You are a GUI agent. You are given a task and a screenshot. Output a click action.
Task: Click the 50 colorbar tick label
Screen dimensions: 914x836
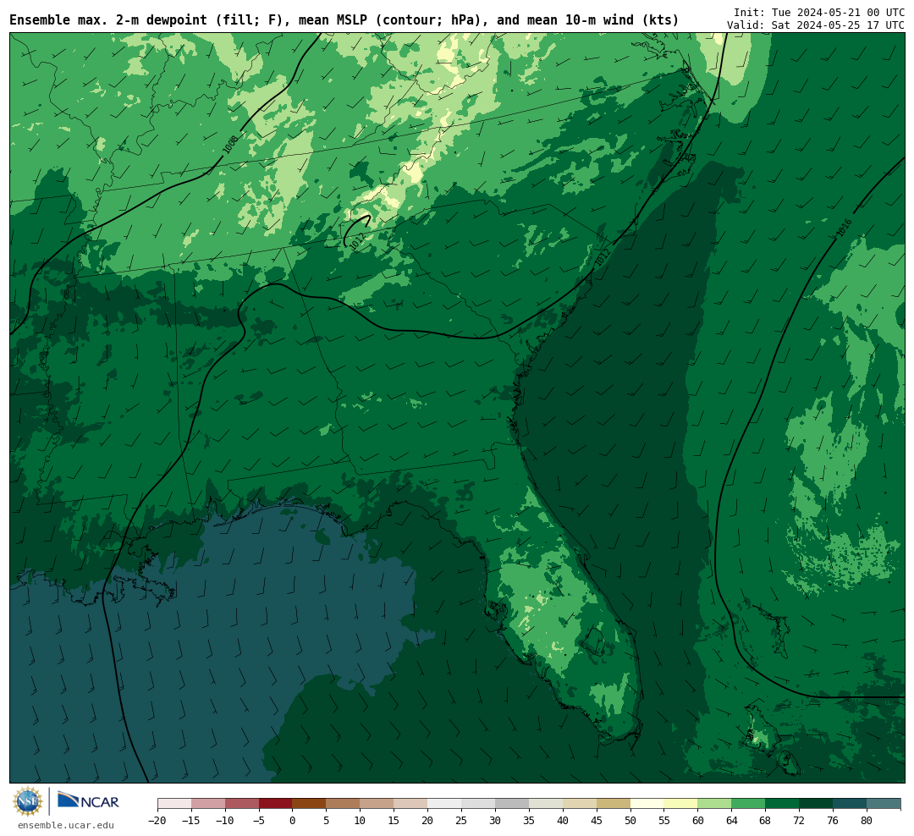click(x=630, y=820)
